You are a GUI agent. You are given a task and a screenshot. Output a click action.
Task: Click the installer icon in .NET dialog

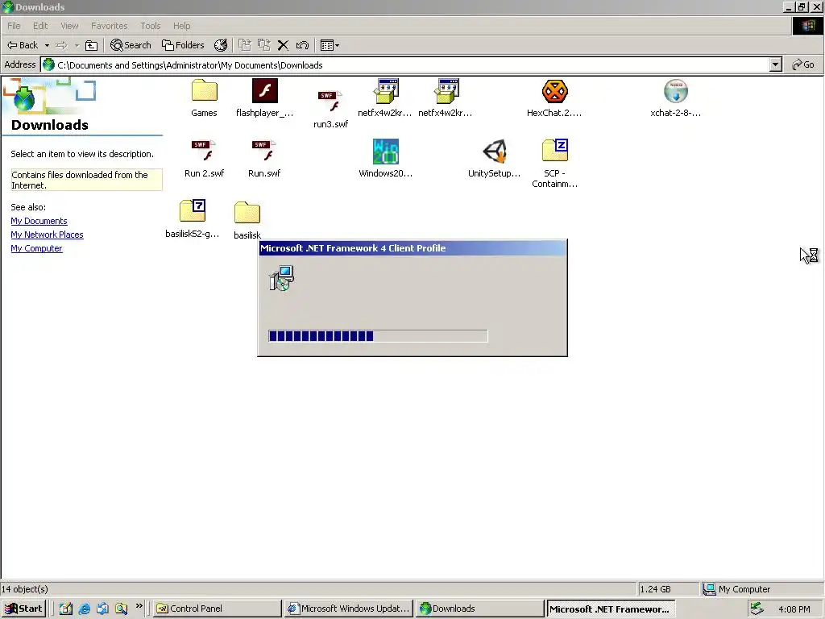[282, 278]
